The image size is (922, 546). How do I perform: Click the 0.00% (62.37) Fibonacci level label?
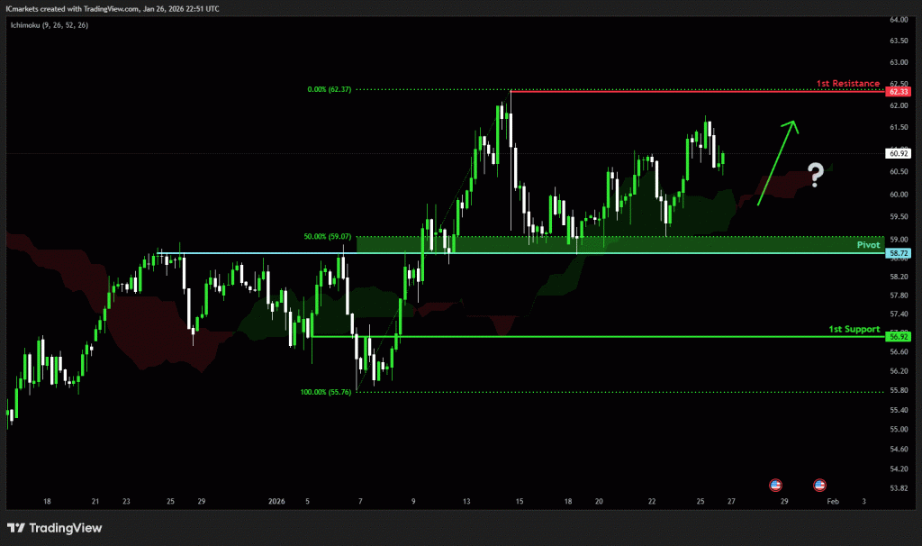[328, 89]
